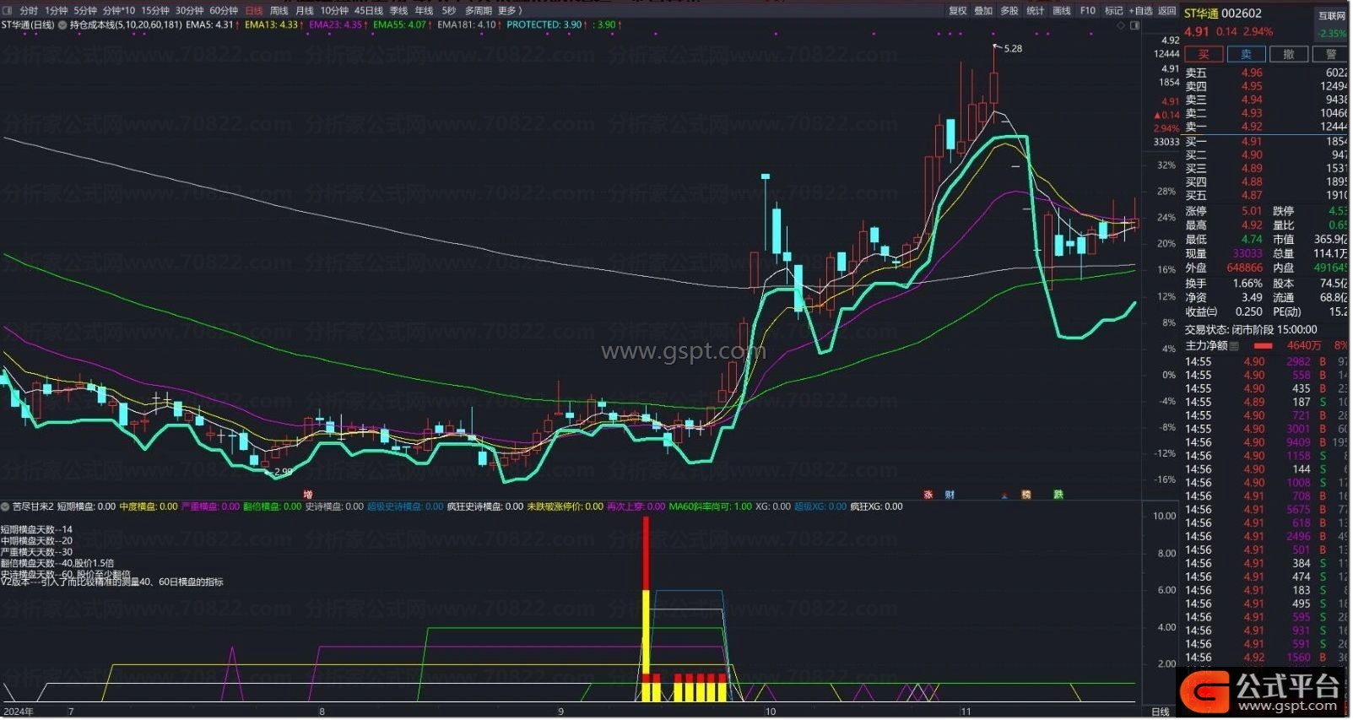Select the 季线 quarterly period

click(398, 11)
